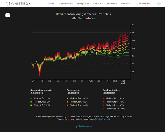
Task: Click the Risikostufe 7 red swatch
Action: [x=104, y=98]
